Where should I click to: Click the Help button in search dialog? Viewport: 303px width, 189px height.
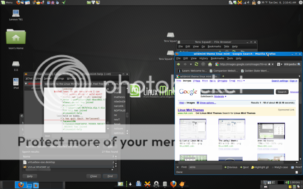30,176
